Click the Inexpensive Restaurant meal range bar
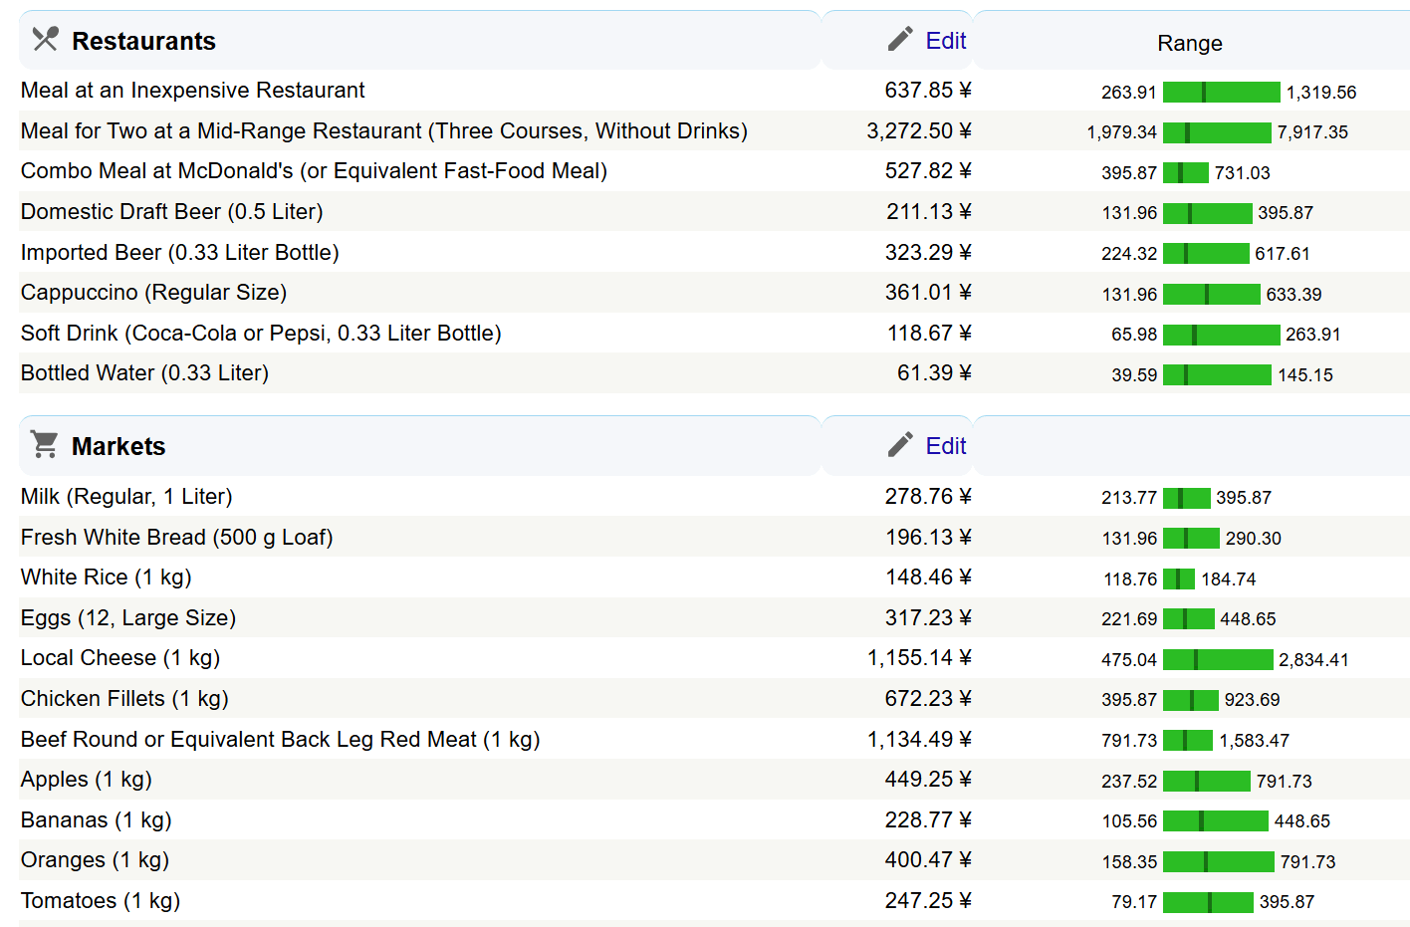 pos(1221,93)
